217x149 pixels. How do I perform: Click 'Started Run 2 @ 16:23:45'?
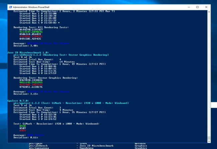coord(38,117)
